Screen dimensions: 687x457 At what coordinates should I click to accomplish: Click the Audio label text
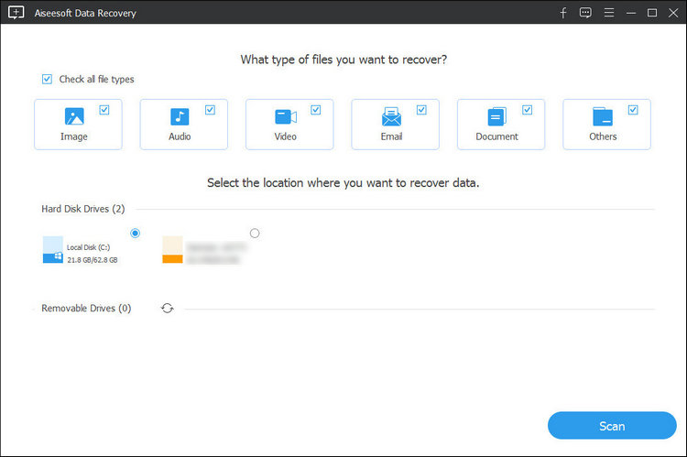click(x=180, y=136)
